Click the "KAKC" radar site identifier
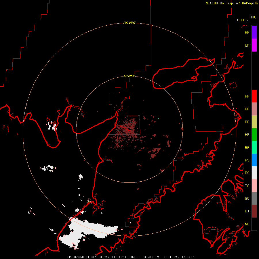This screenshot has height=259, width=259. (x=148, y=257)
